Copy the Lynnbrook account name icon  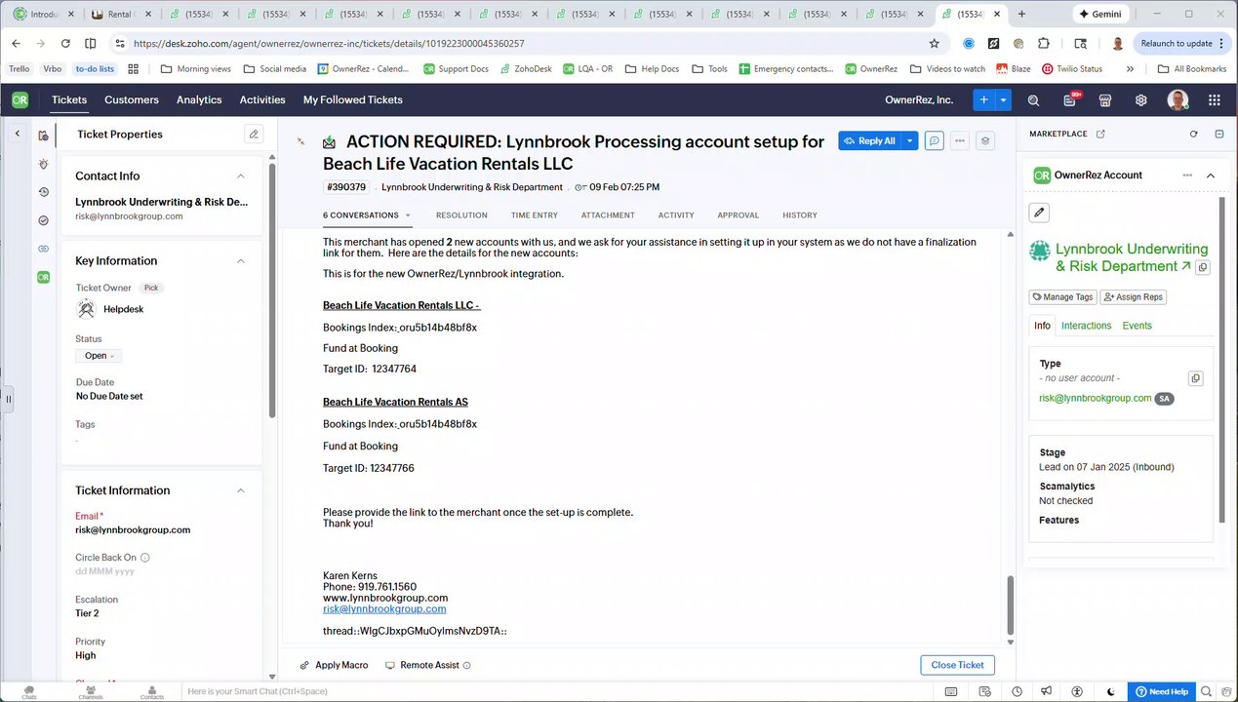[x=1203, y=267]
